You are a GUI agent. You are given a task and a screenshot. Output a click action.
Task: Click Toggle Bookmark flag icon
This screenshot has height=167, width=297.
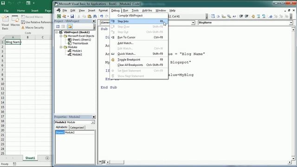pyautogui.click(x=270, y=17)
